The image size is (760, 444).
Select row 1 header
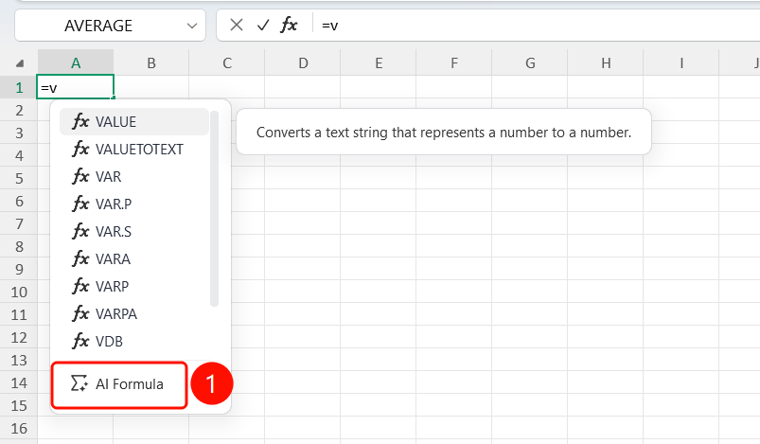tap(19, 87)
